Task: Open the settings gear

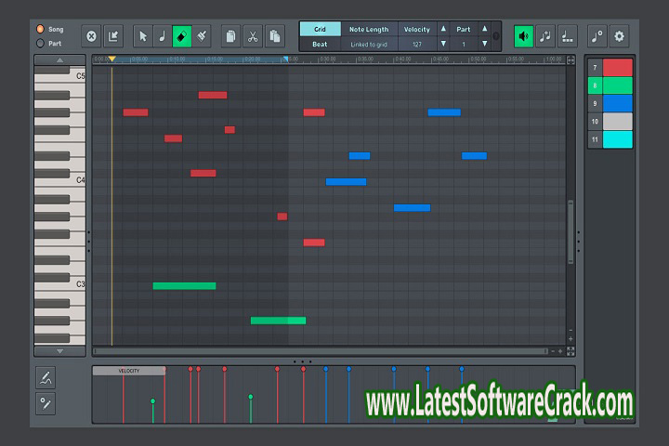Action: [x=619, y=36]
